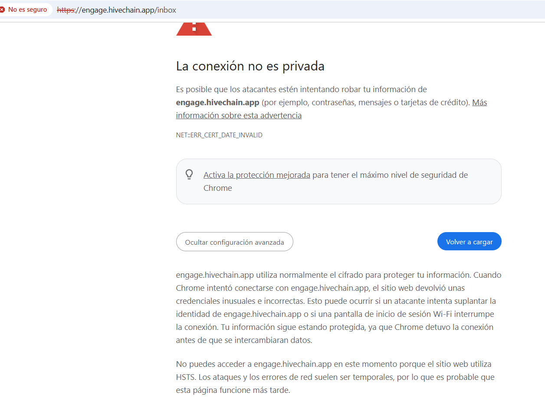Select the bold engage.hivechain.app domain text
The width and height of the screenshot is (545, 399).
[217, 103]
